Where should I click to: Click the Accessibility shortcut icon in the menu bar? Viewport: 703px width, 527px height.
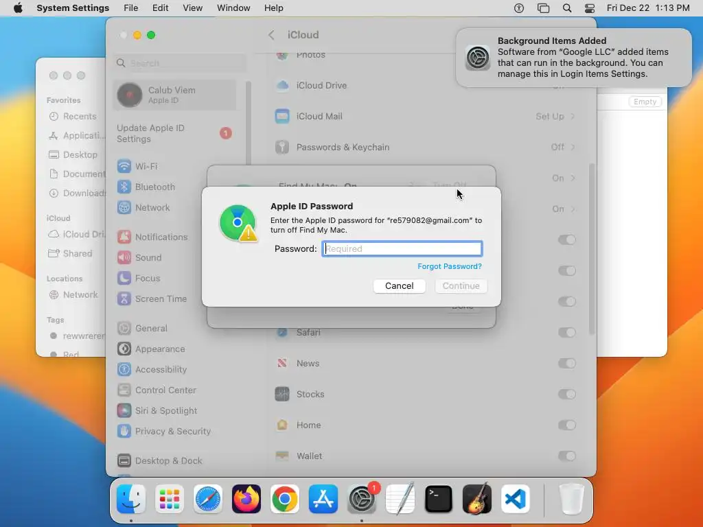pos(519,8)
